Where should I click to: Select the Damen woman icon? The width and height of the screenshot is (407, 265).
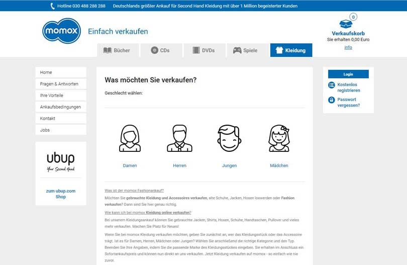tap(130, 138)
